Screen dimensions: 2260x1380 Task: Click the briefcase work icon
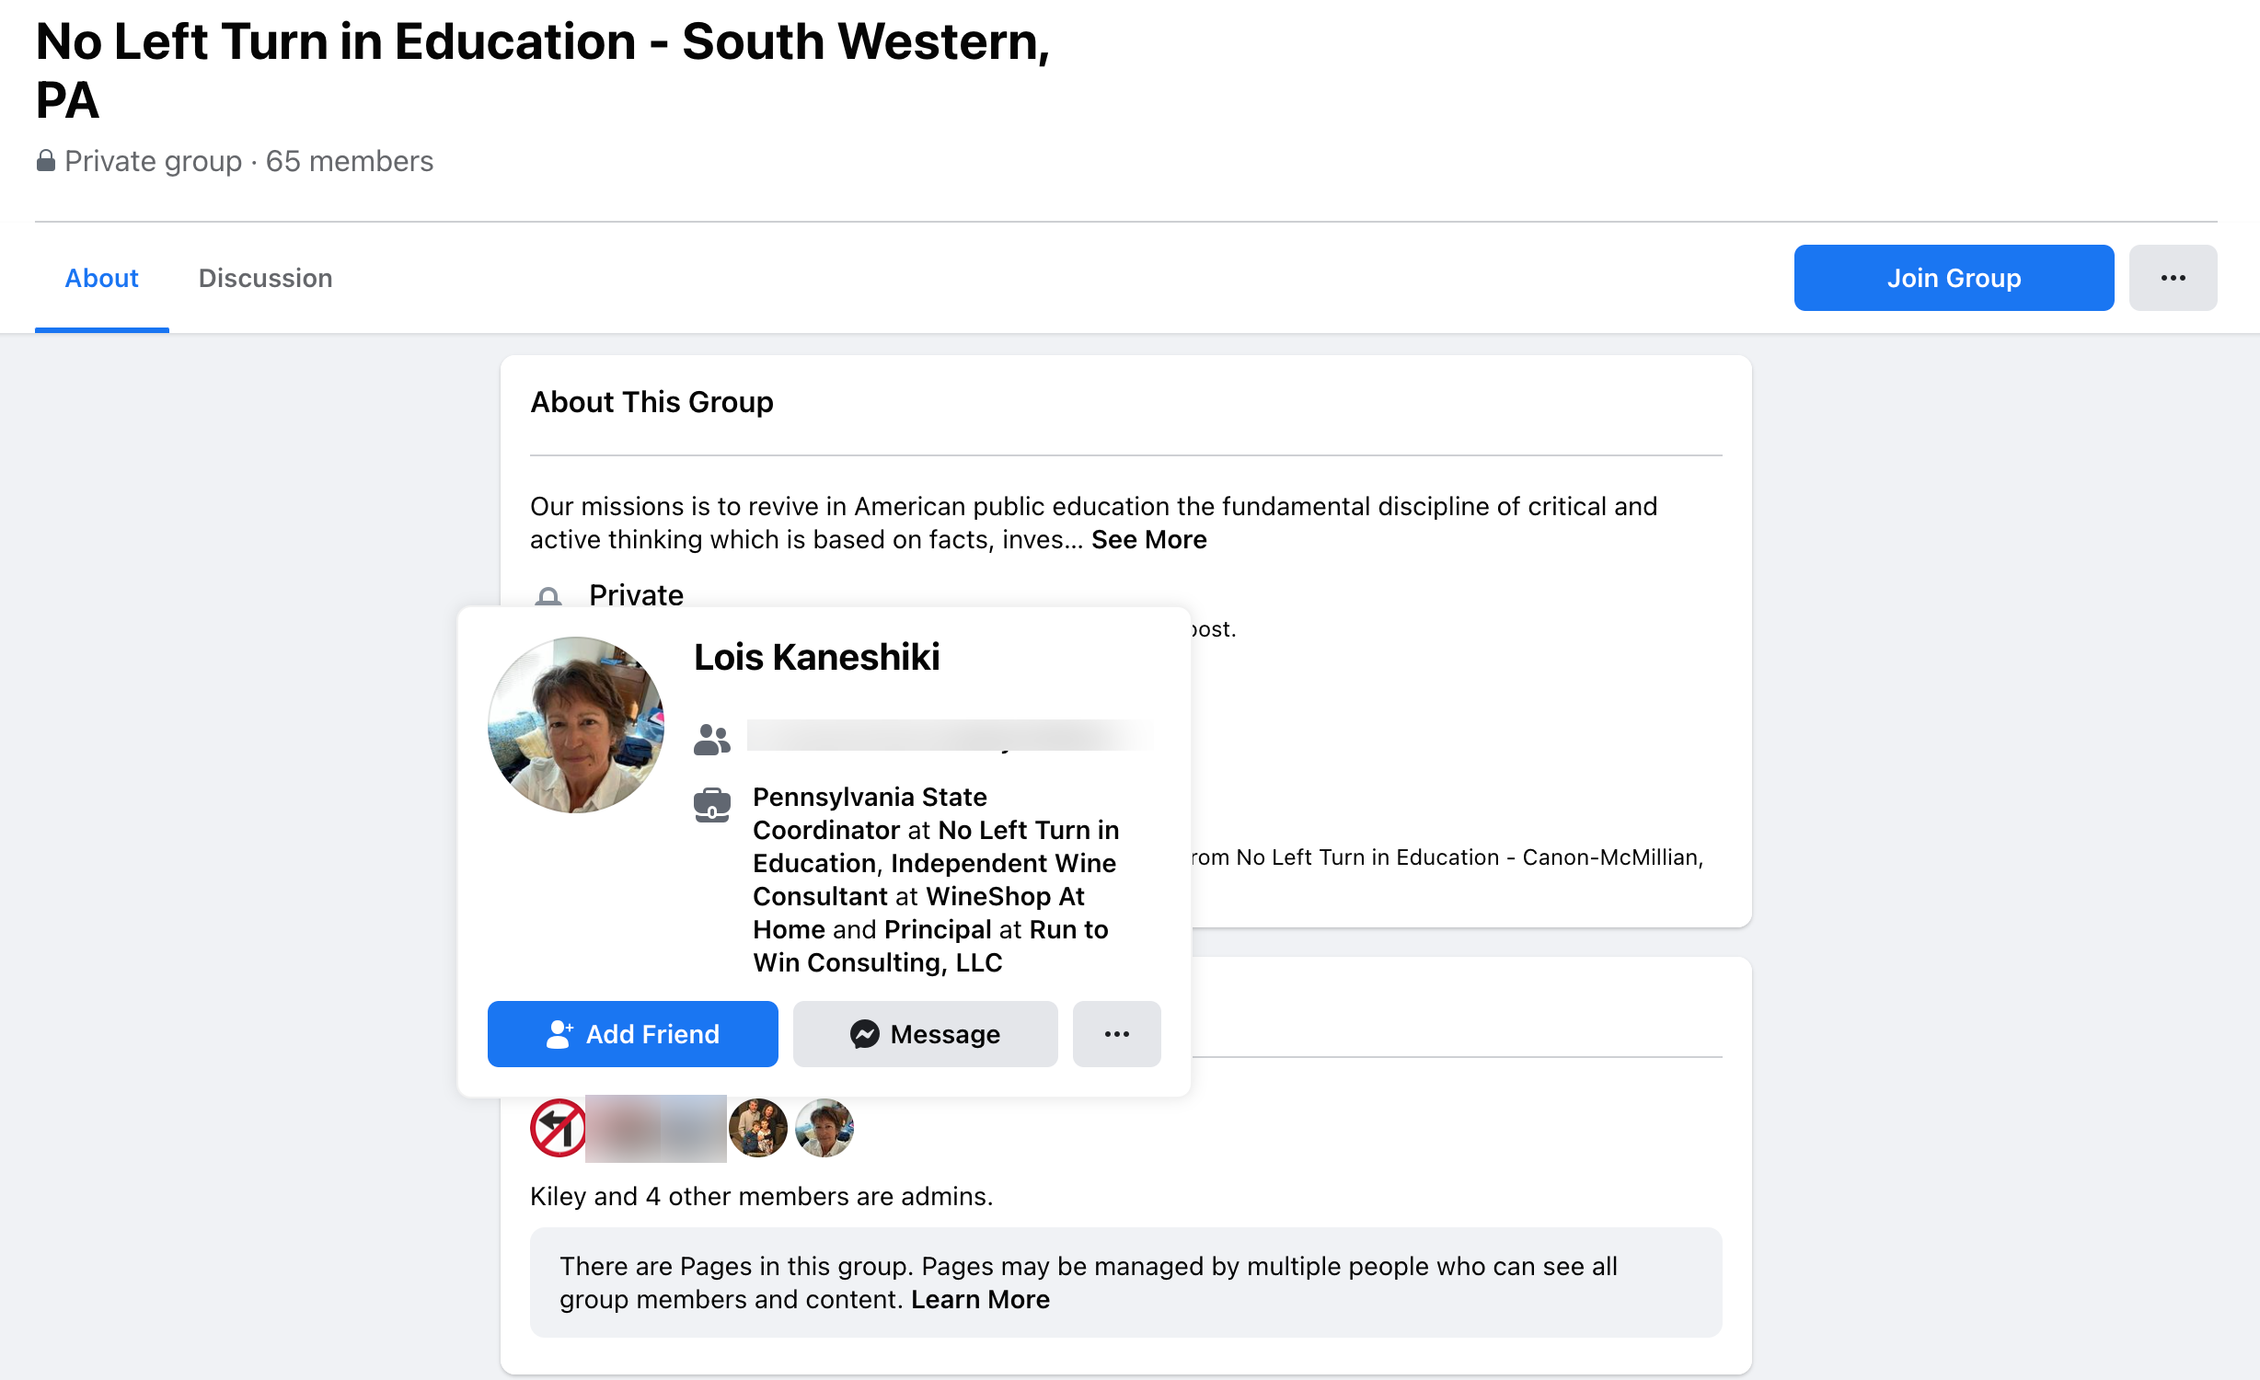[711, 805]
